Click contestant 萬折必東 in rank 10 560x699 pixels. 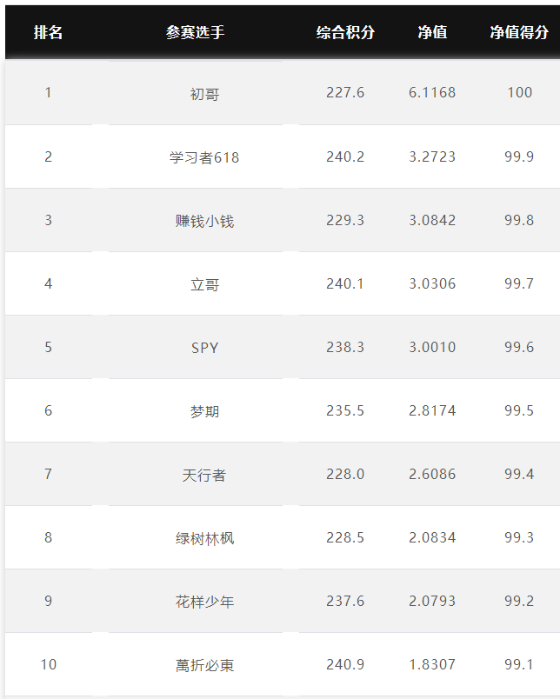pyautogui.click(x=204, y=665)
